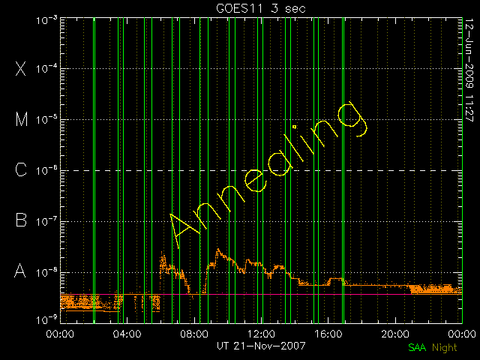Click the 04:00 time axis label
The height and width of the screenshot is (360, 480).
[x=127, y=334]
